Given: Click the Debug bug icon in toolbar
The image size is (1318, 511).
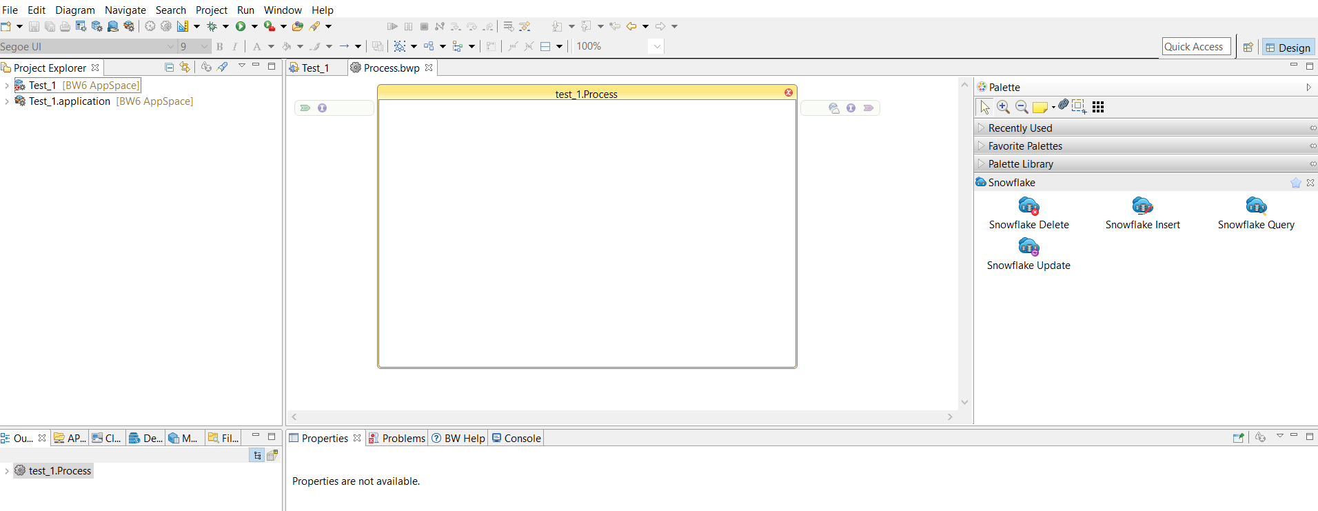Looking at the screenshot, I should pos(212,26).
